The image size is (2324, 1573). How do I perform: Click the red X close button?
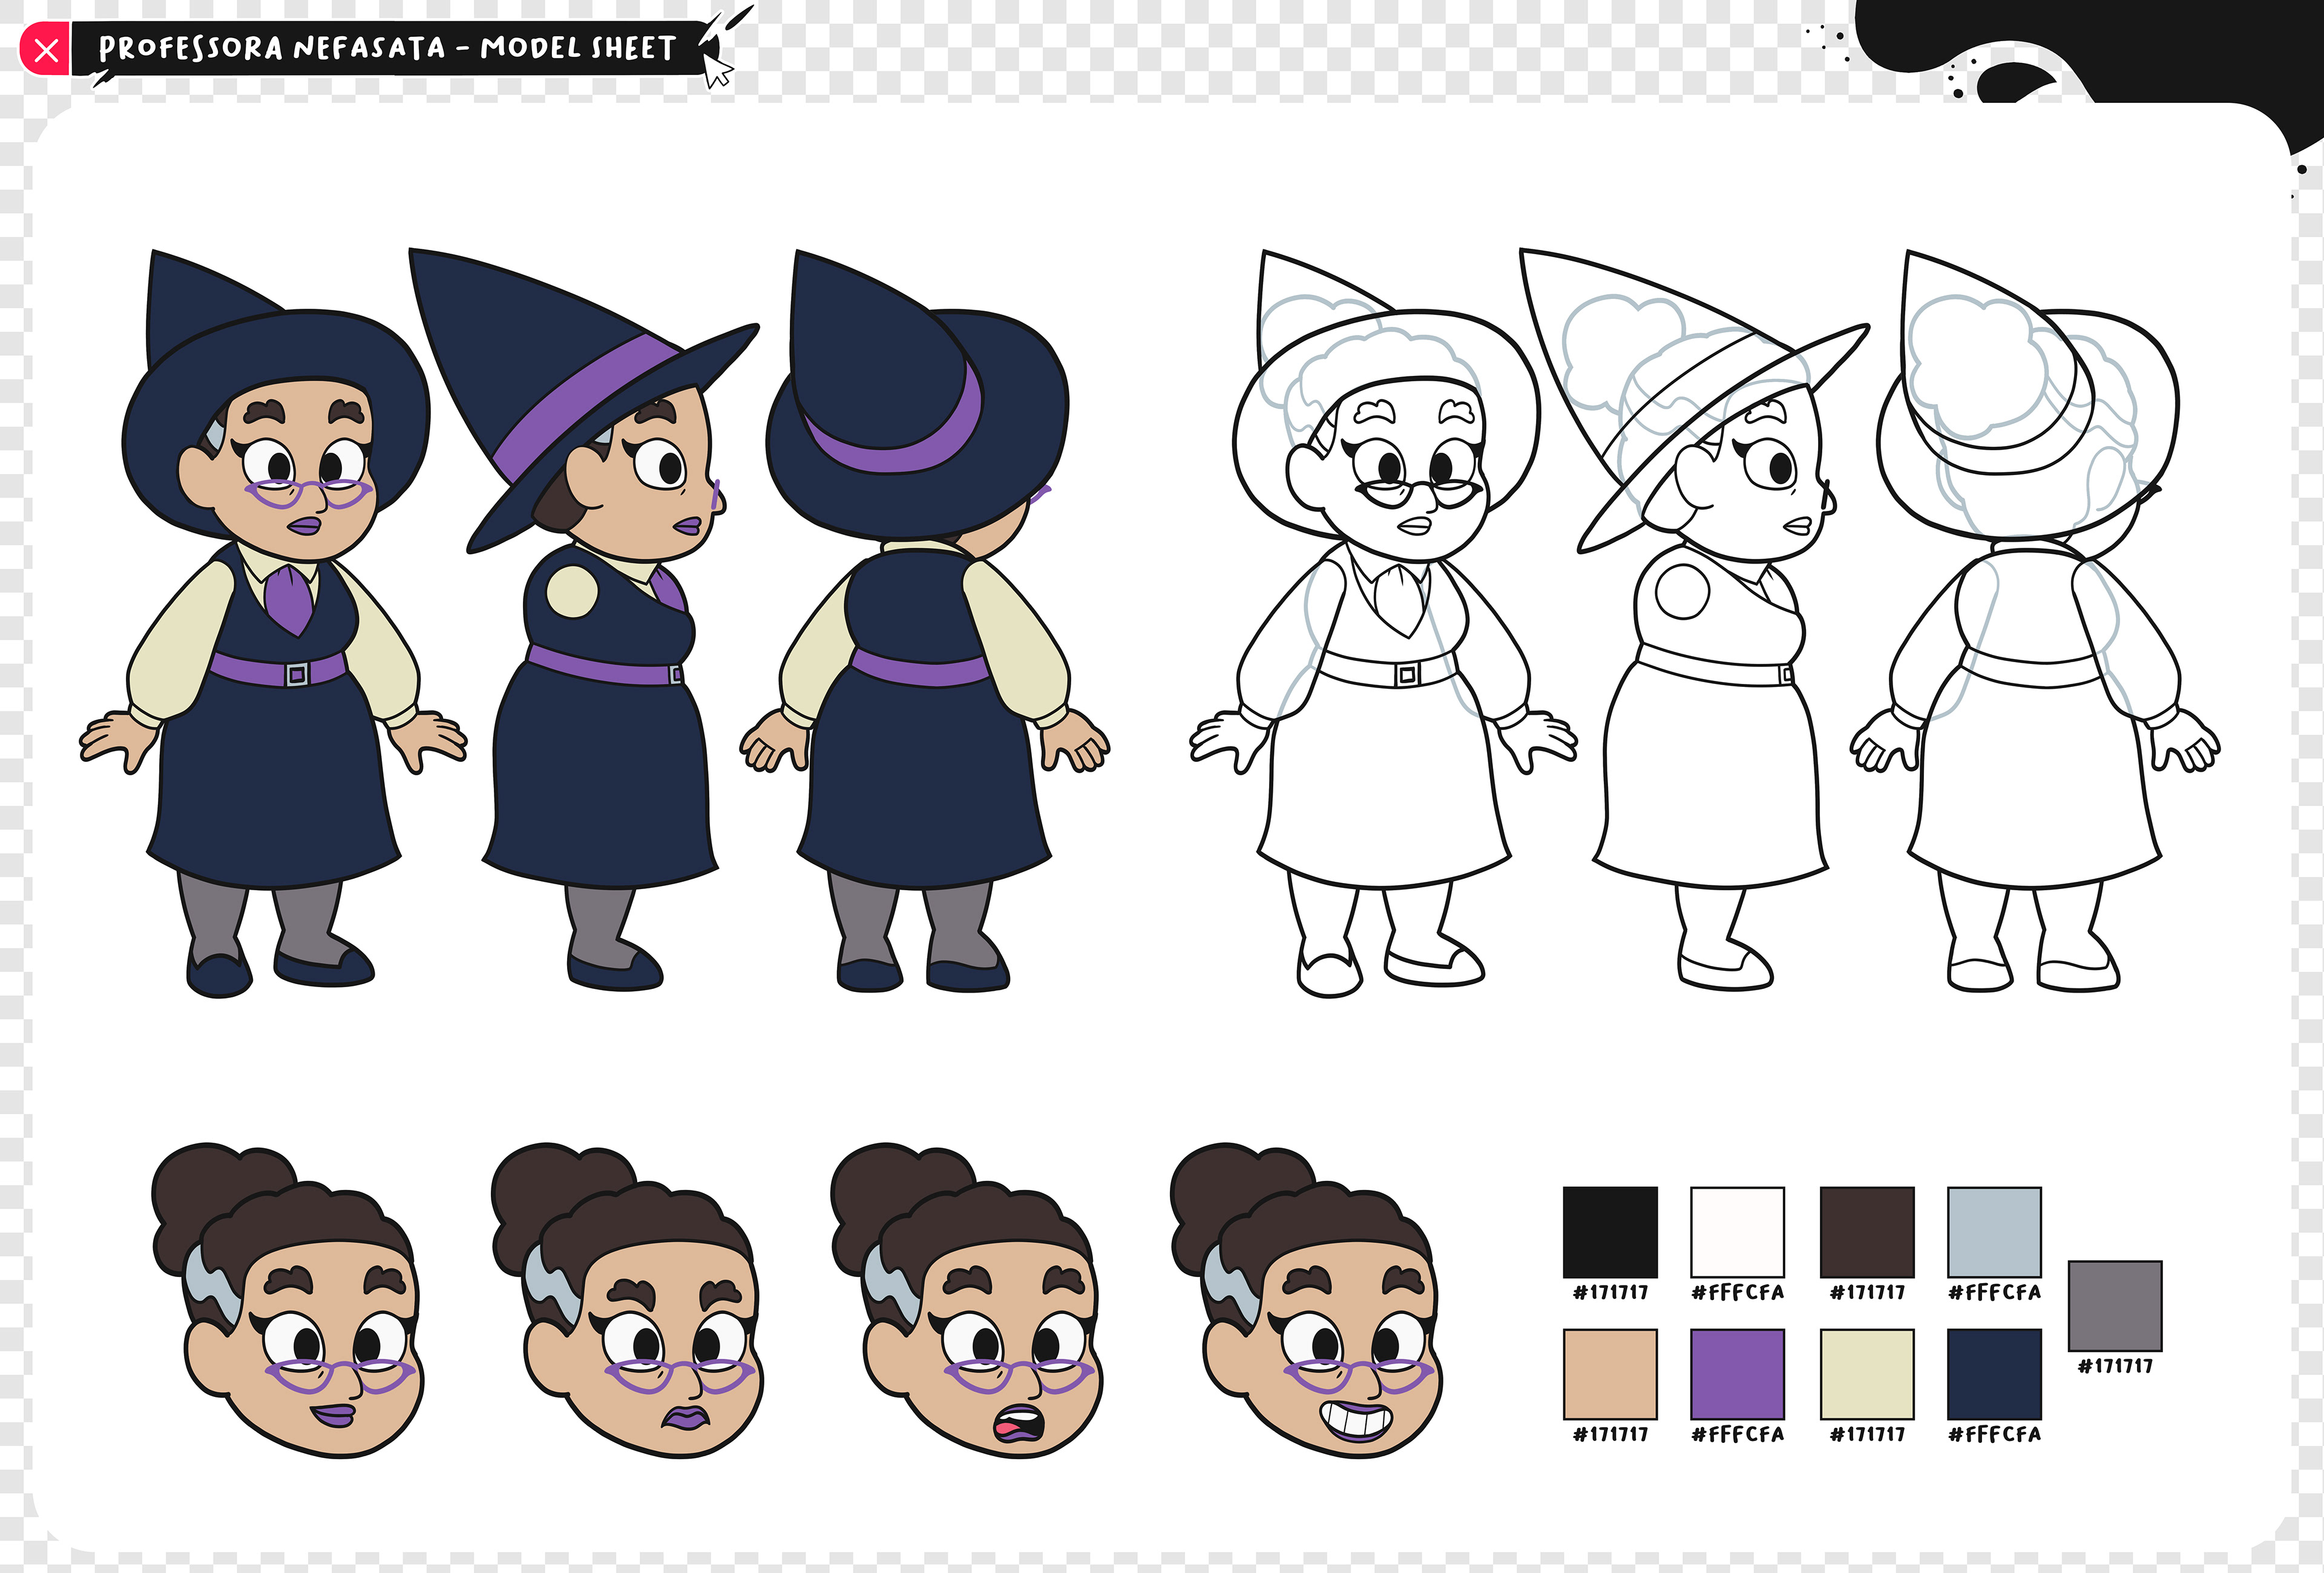(45, 50)
